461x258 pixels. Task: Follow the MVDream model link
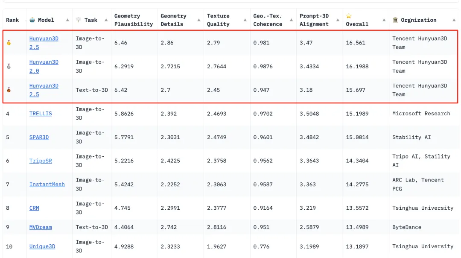[x=41, y=227]
